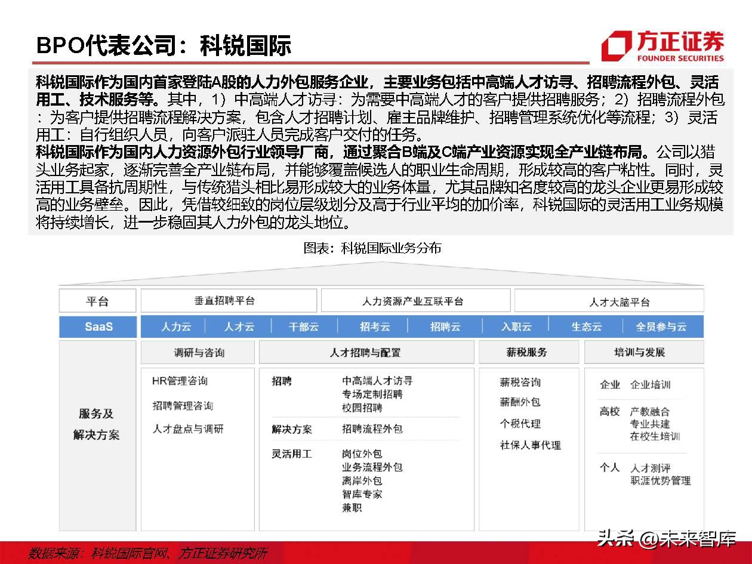752x564 pixels.
Task: Click 业务流程外包 item
Action: (x=372, y=467)
